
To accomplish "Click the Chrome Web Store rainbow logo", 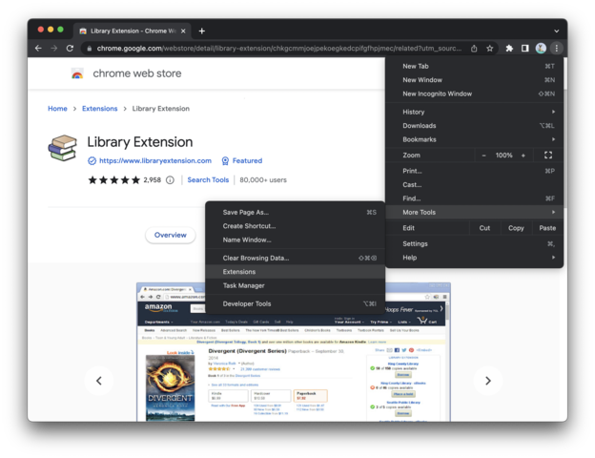I will 77,73.
